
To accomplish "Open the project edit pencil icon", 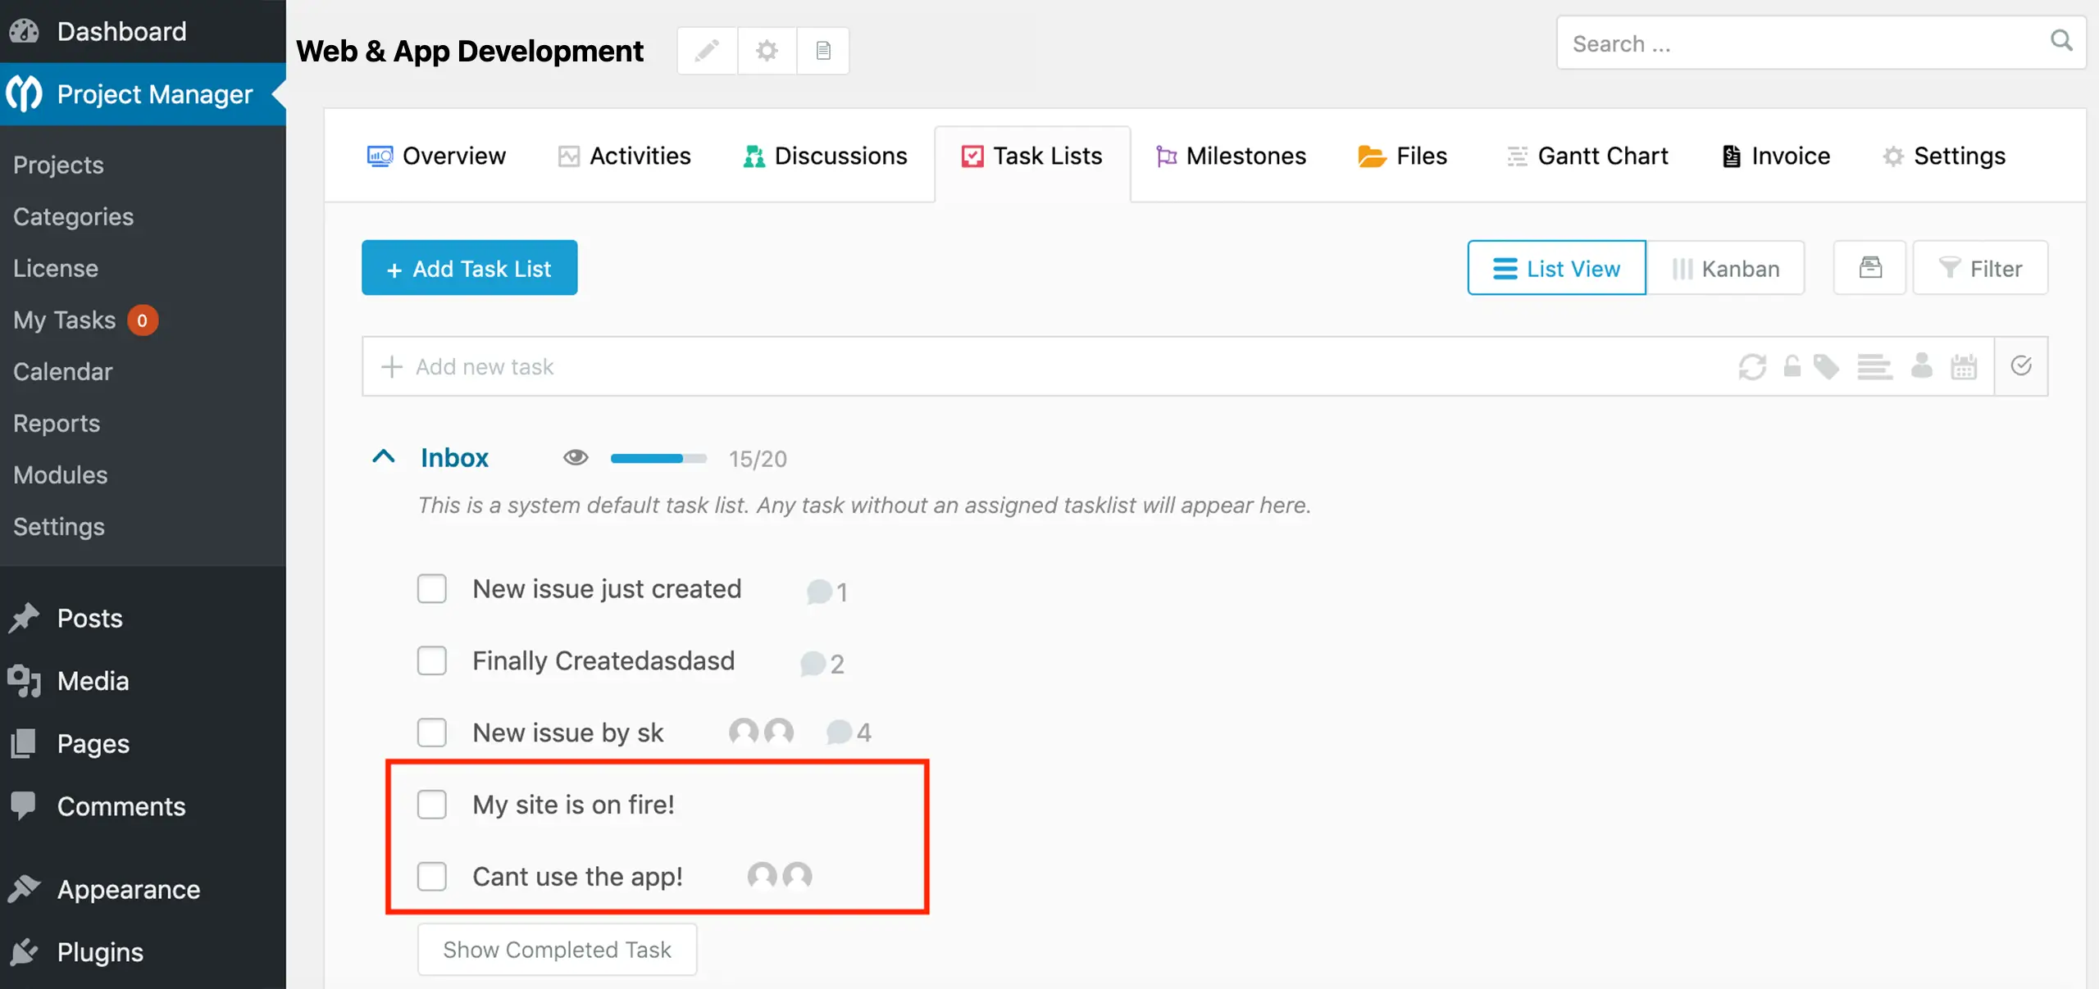I will pyautogui.click(x=706, y=50).
